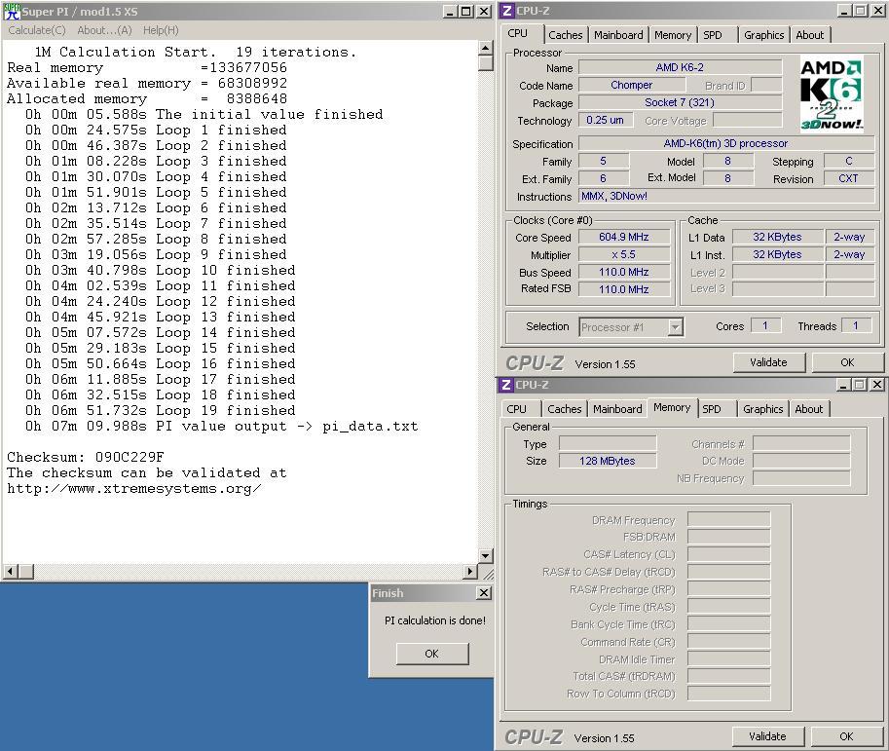The height and width of the screenshot is (751, 889).
Task: Click the Super PI vertical scrollbar thumb
Action: tap(485, 63)
